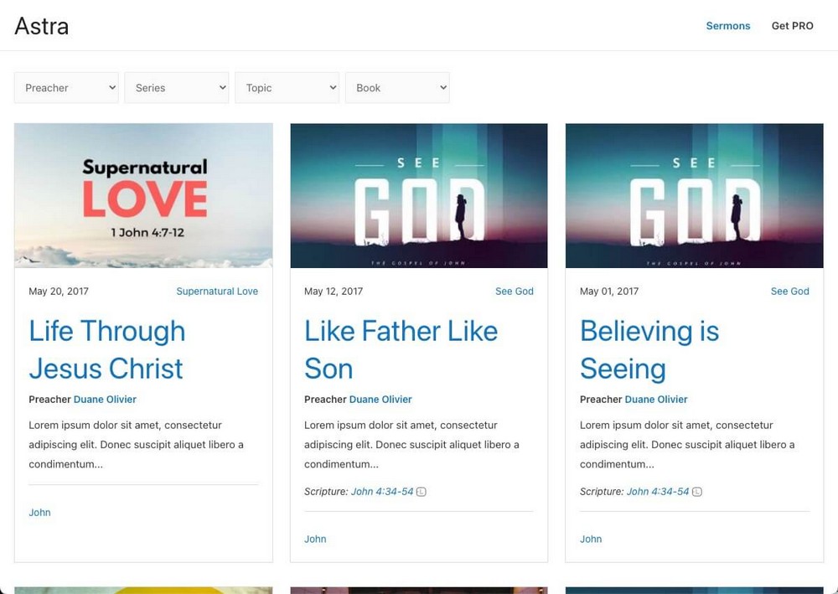The image size is (838, 594).
Task: Click the See God series link
Action: [514, 291]
